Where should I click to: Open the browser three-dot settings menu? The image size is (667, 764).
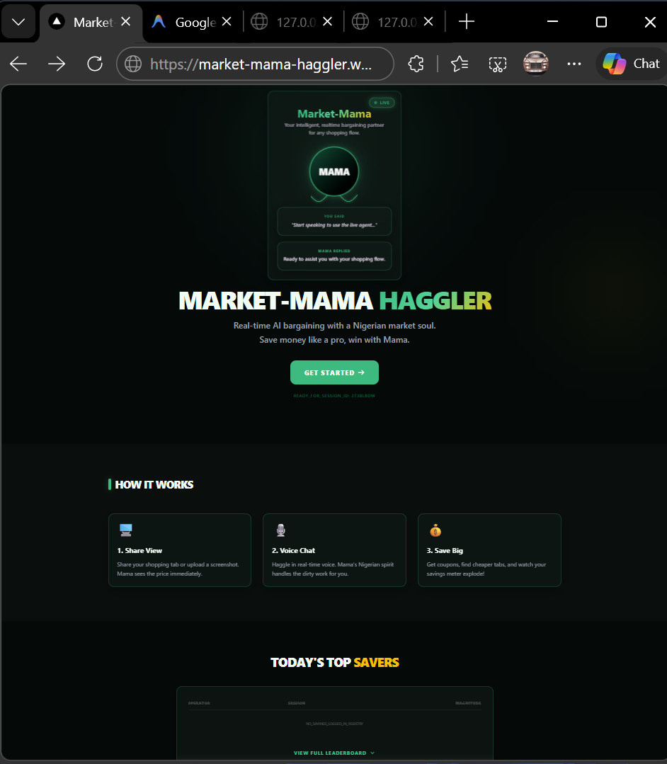(574, 64)
